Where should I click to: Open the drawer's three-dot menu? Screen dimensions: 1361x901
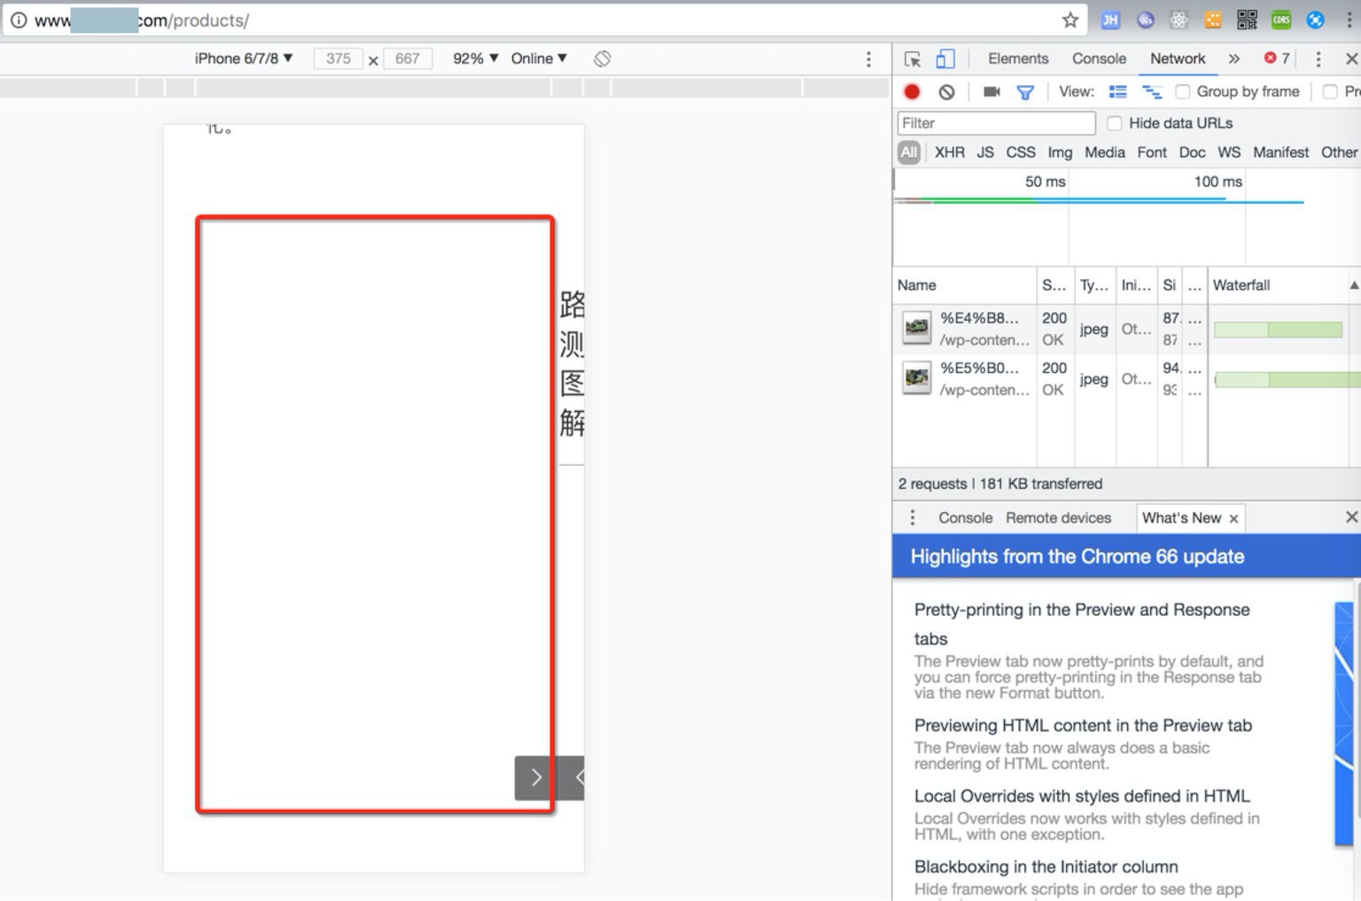click(x=913, y=517)
